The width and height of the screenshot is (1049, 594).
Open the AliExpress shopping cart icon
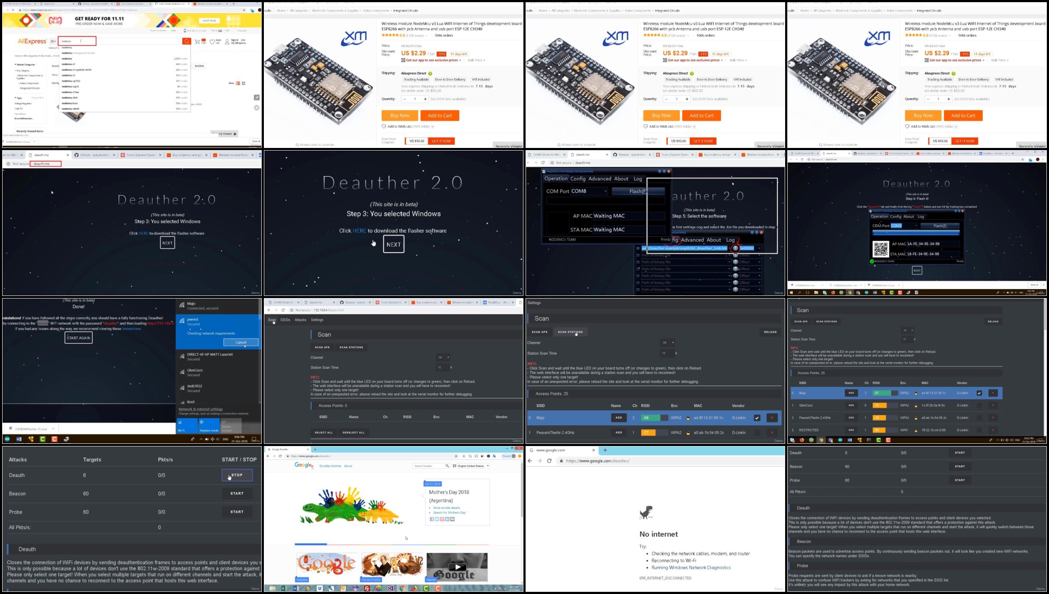[197, 42]
